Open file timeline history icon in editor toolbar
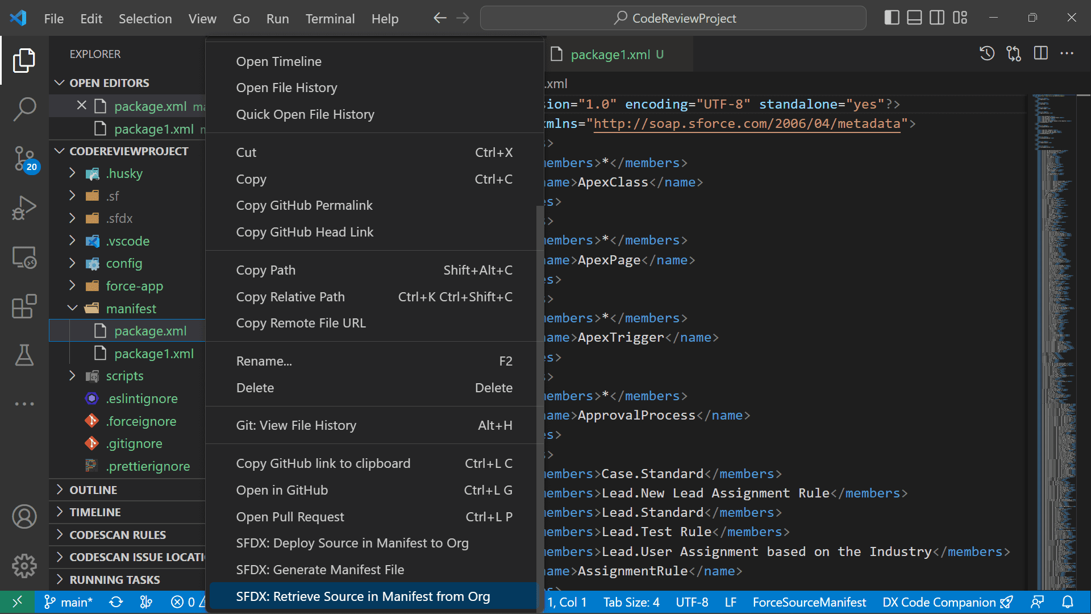The height and width of the screenshot is (614, 1091). pos(987,53)
